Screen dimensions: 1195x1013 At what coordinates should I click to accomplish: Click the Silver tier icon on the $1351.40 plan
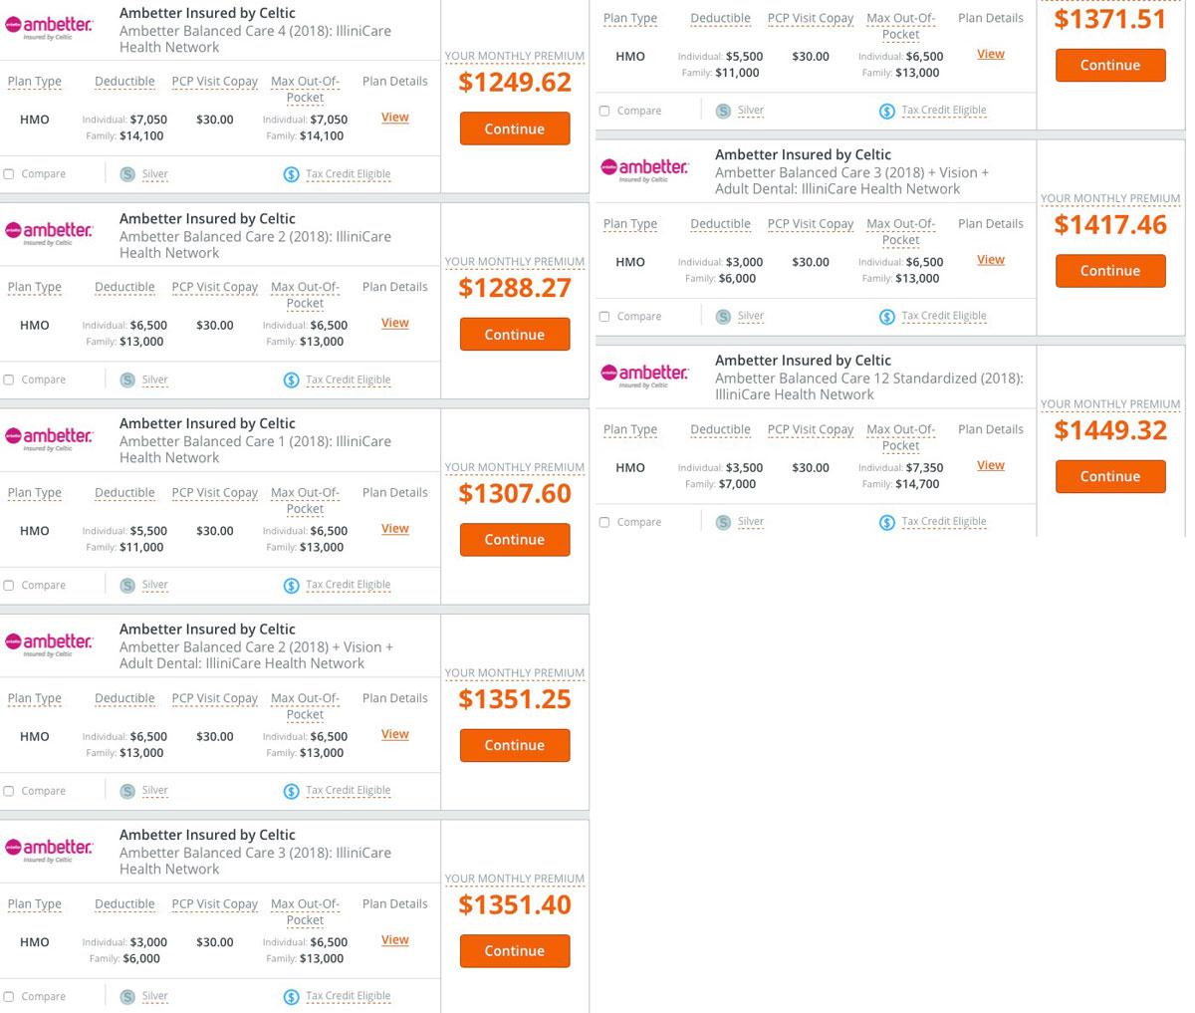127,996
